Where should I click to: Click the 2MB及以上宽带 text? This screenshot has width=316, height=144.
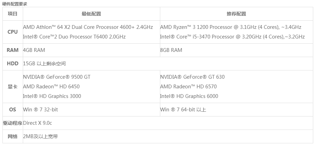point(40,136)
